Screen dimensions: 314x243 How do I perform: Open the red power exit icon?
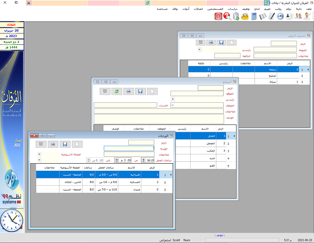tap(218, 17)
